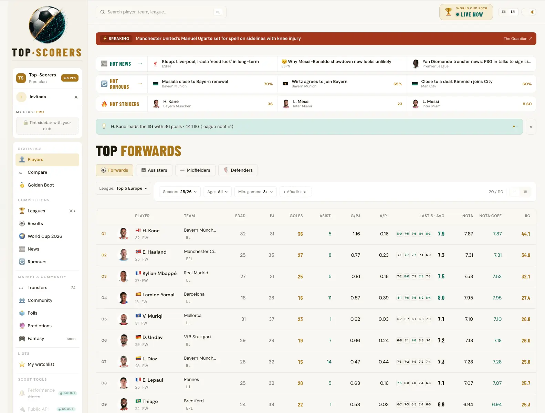This screenshot has width=545, height=413.
Task: Select the Defenders tab
Action: tap(238, 170)
